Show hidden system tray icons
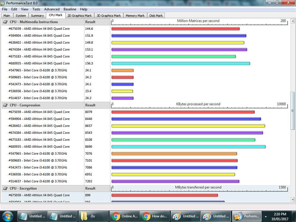296x222 pixels. (x=266, y=217)
